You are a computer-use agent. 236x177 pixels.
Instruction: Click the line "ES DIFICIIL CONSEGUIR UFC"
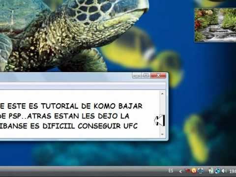pos(84,126)
